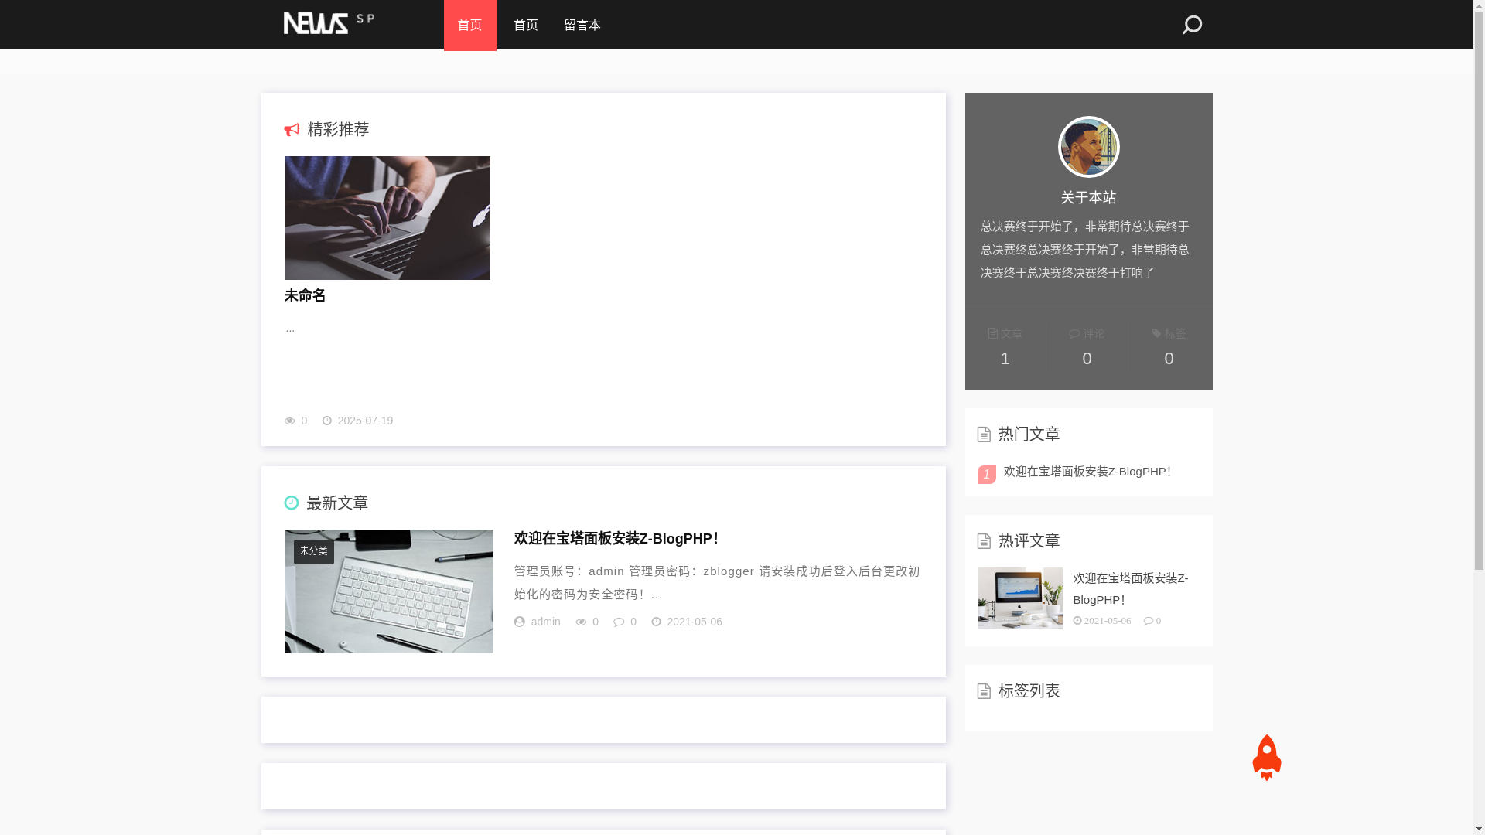Click the 评论 bubble icon in sidebar stats
Image resolution: width=1485 pixels, height=835 pixels.
(x=1074, y=333)
